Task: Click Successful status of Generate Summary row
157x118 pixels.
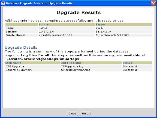Action: 130,70
